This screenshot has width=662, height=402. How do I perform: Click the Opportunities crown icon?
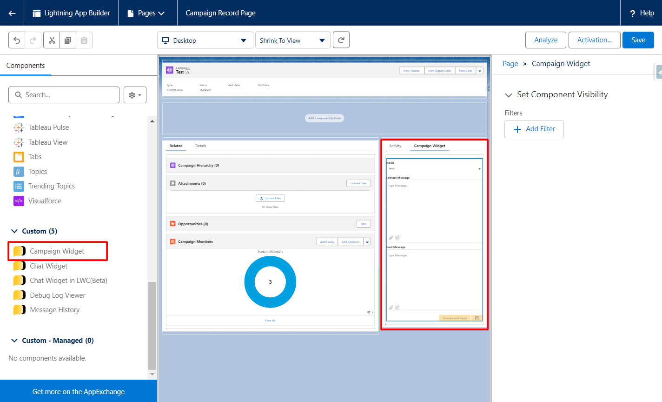[x=173, y=224]
